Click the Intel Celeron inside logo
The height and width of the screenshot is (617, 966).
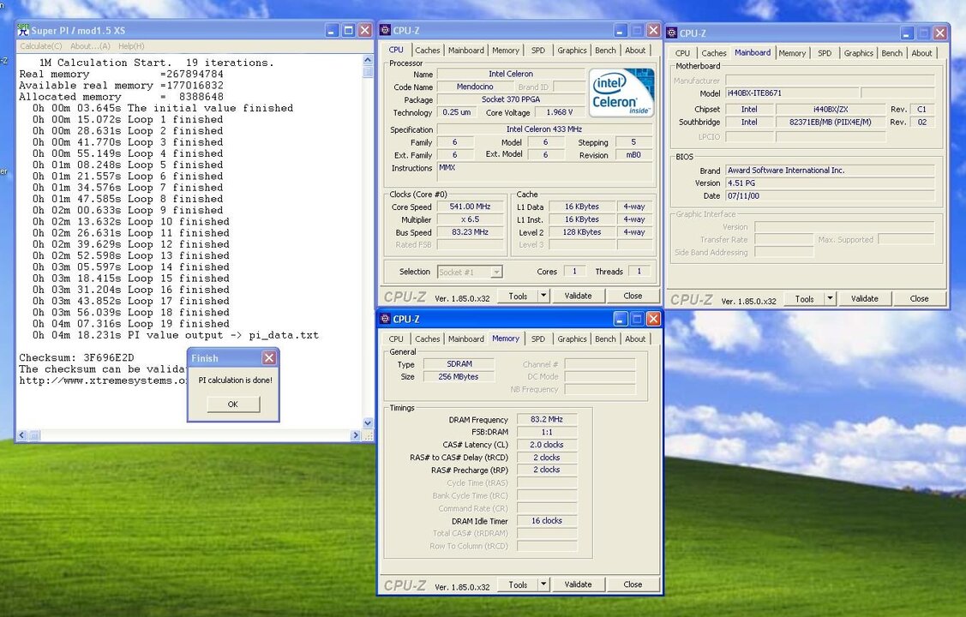click(x=621, y=93)
